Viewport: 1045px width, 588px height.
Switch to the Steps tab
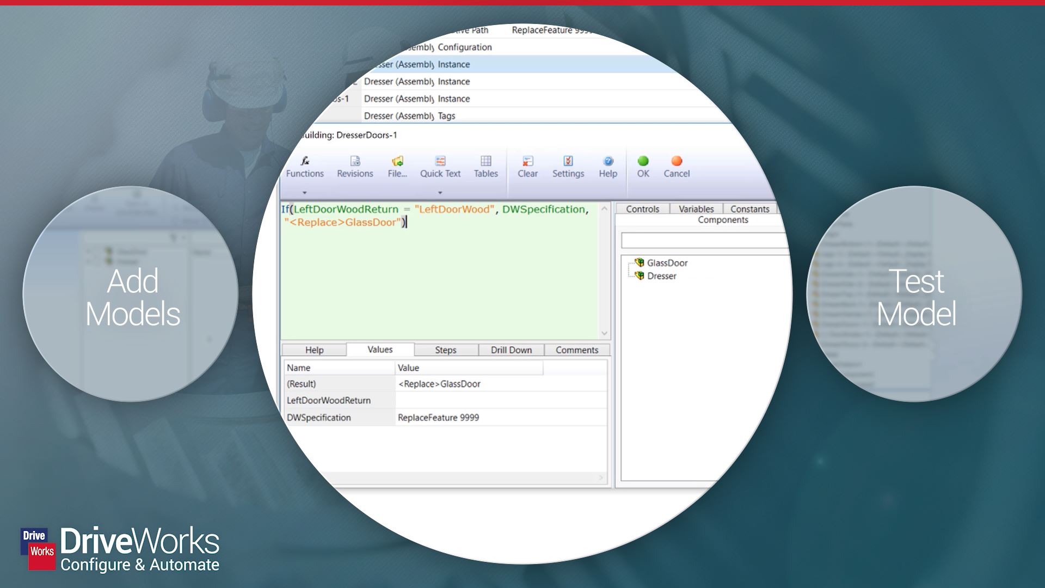point(445,350)
